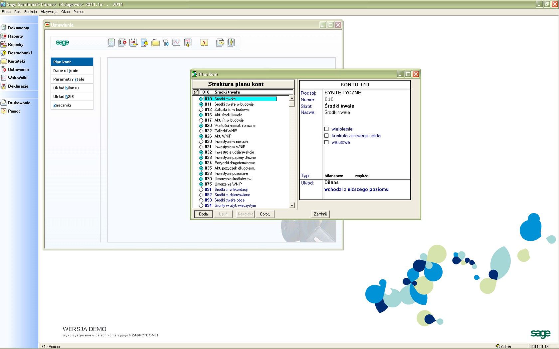Expand 032 Inwestycje udziały/akcje node
Viewport: 559px width, 349px height.
pyautogui.click(x=201, y=152)
